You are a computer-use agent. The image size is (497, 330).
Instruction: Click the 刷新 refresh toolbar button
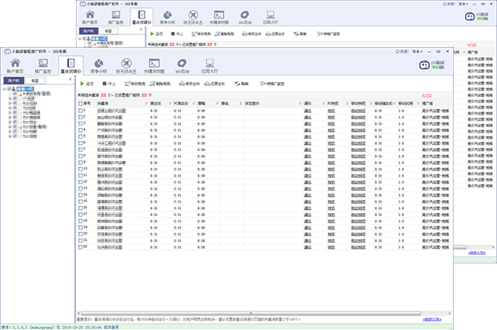(242, 82)
